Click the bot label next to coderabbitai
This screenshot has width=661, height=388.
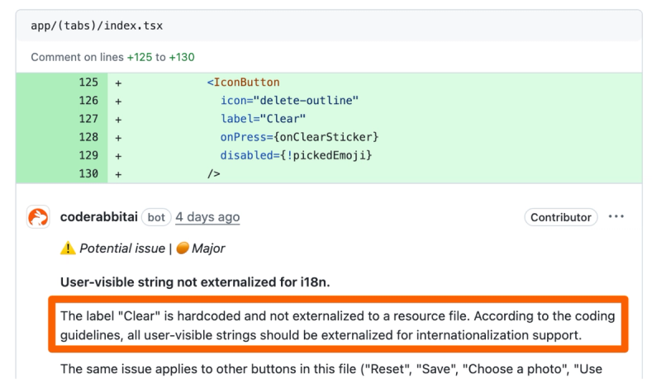pos(156,217)
